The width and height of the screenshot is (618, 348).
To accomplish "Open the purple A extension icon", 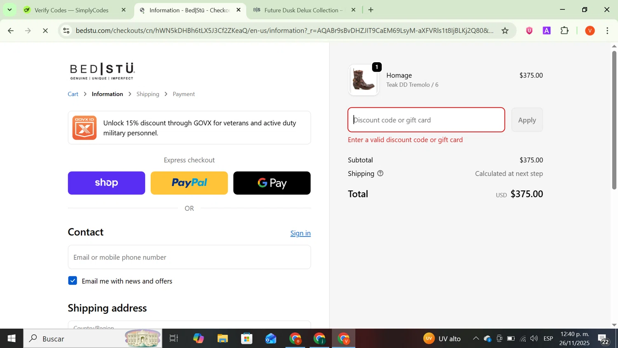I will tap(547, 31).
